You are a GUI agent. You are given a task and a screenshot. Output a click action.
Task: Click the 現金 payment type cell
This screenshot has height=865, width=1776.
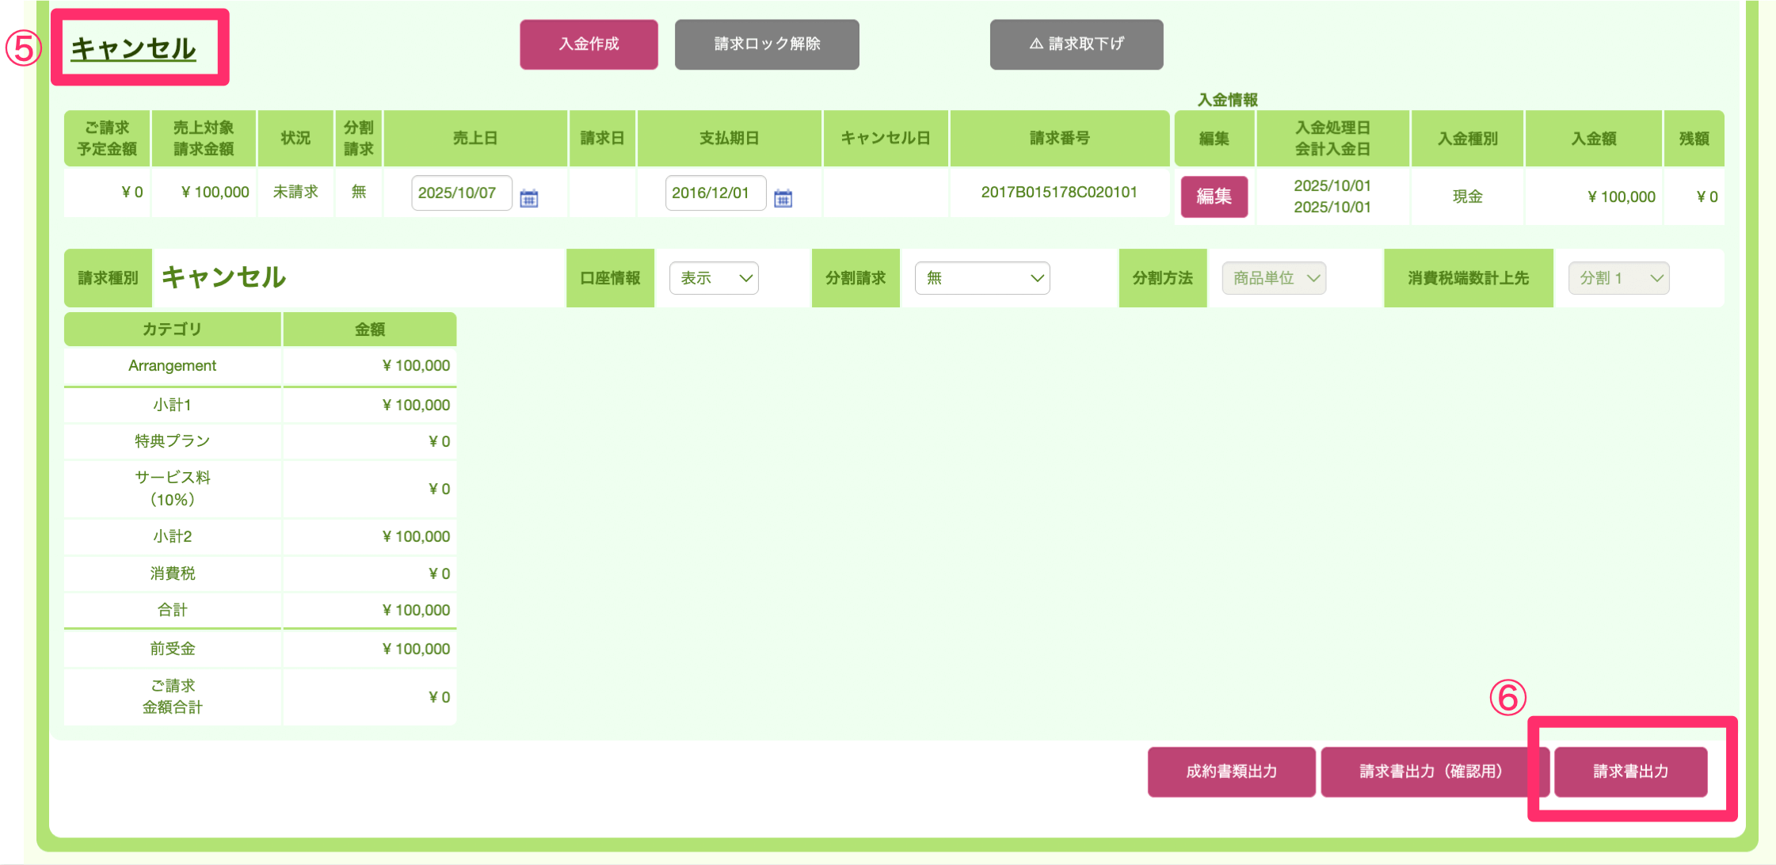coord(1467,196)
